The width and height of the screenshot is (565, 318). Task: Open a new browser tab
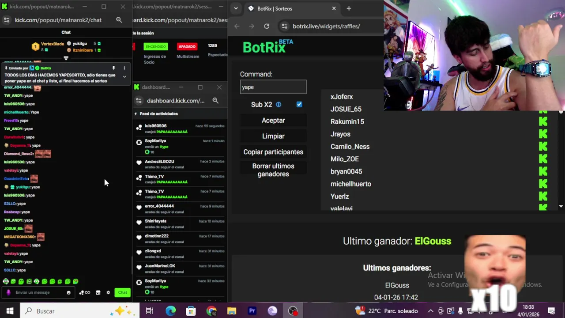coord(349,8)
